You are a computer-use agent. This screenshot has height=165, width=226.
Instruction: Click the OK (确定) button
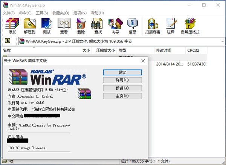click(x=122, y=72)
